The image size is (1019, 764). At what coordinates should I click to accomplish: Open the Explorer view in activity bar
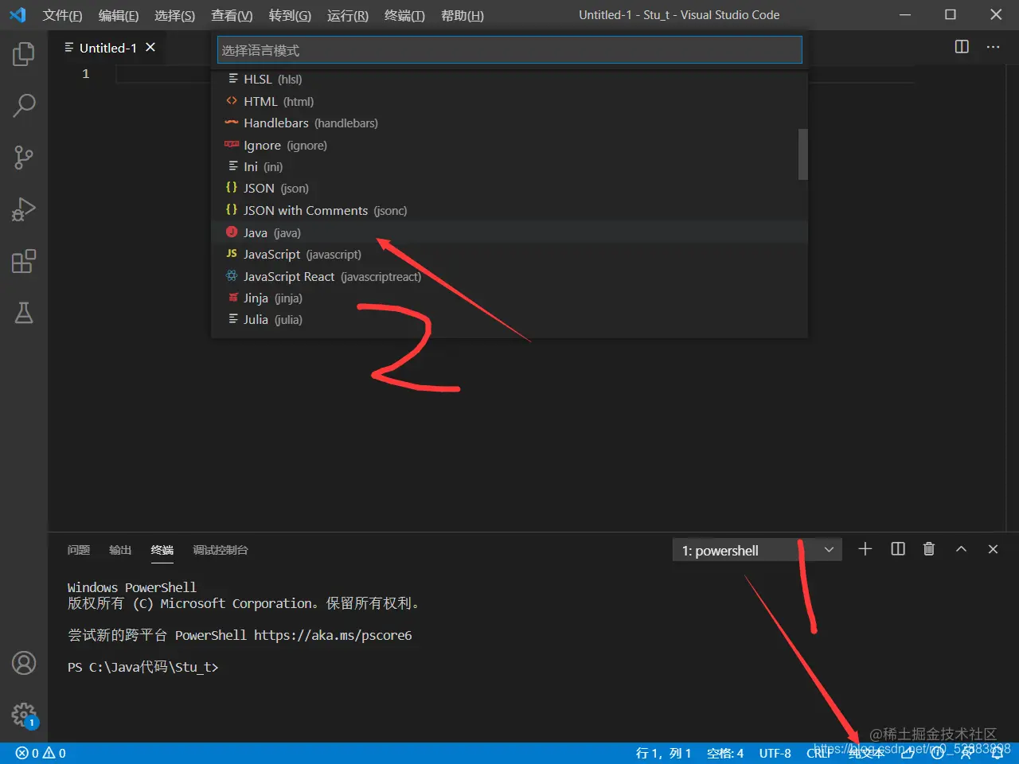click(x=24, y=54)
